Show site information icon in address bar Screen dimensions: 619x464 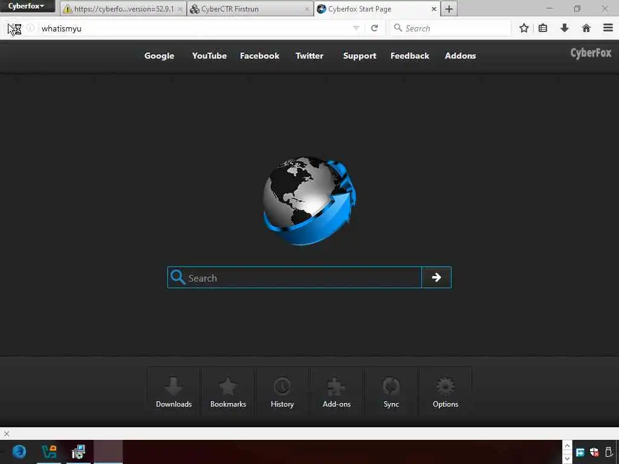30,28
